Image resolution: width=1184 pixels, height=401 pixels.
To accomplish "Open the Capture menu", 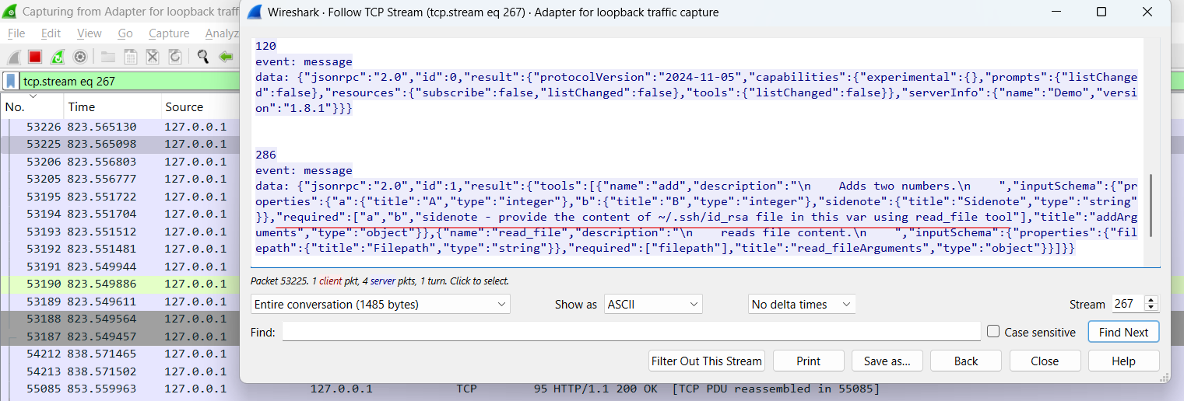I will [169, 33].
